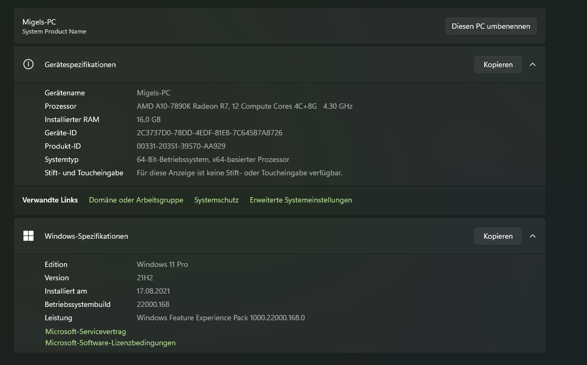The height and width of the screenshot is (365, 587).
Task: Click the Version value 21H2
Action: click(145, 278)
